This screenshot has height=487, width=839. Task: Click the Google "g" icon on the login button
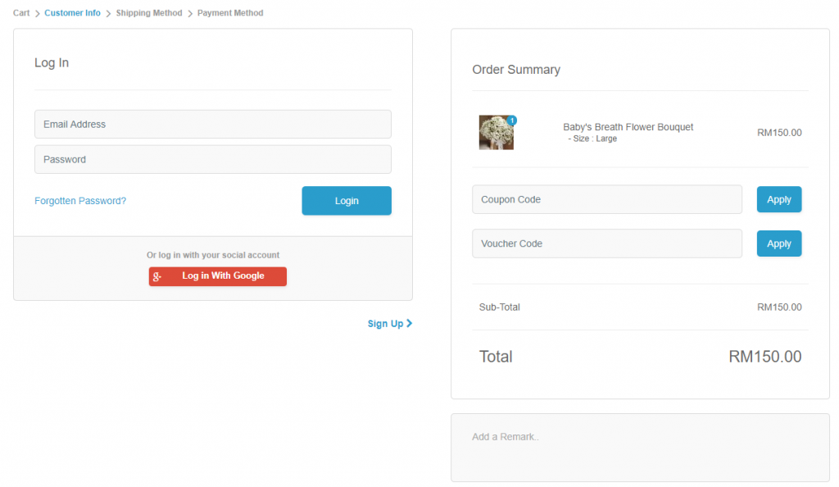pyautogui.click(x=158, y=276)
